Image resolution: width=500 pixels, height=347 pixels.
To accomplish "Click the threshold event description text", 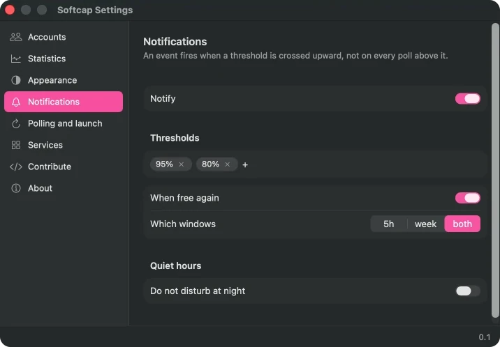I will point(295,56).
